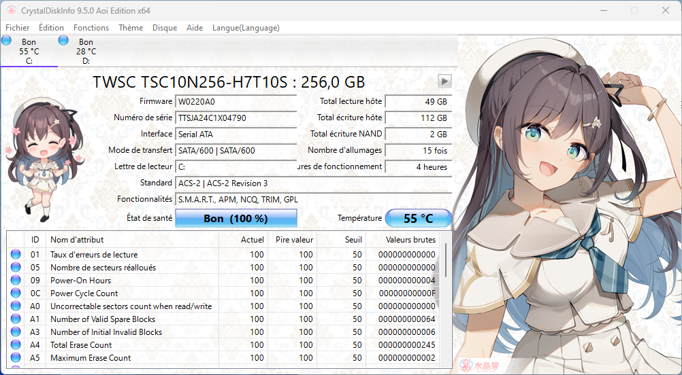
Task: Click the Total écriture hôte value 112 GB
Action: coord(419,118)
